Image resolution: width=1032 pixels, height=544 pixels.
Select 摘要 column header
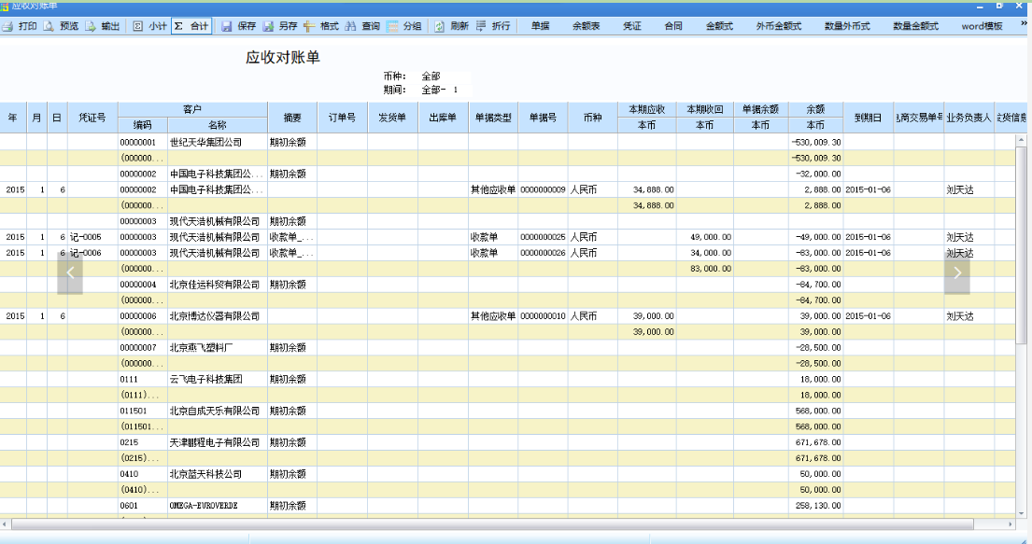292,118
